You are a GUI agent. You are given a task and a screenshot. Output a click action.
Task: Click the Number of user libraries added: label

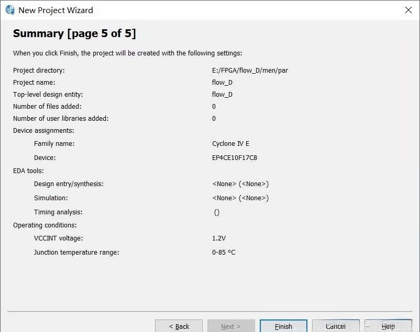click(61, 119)
